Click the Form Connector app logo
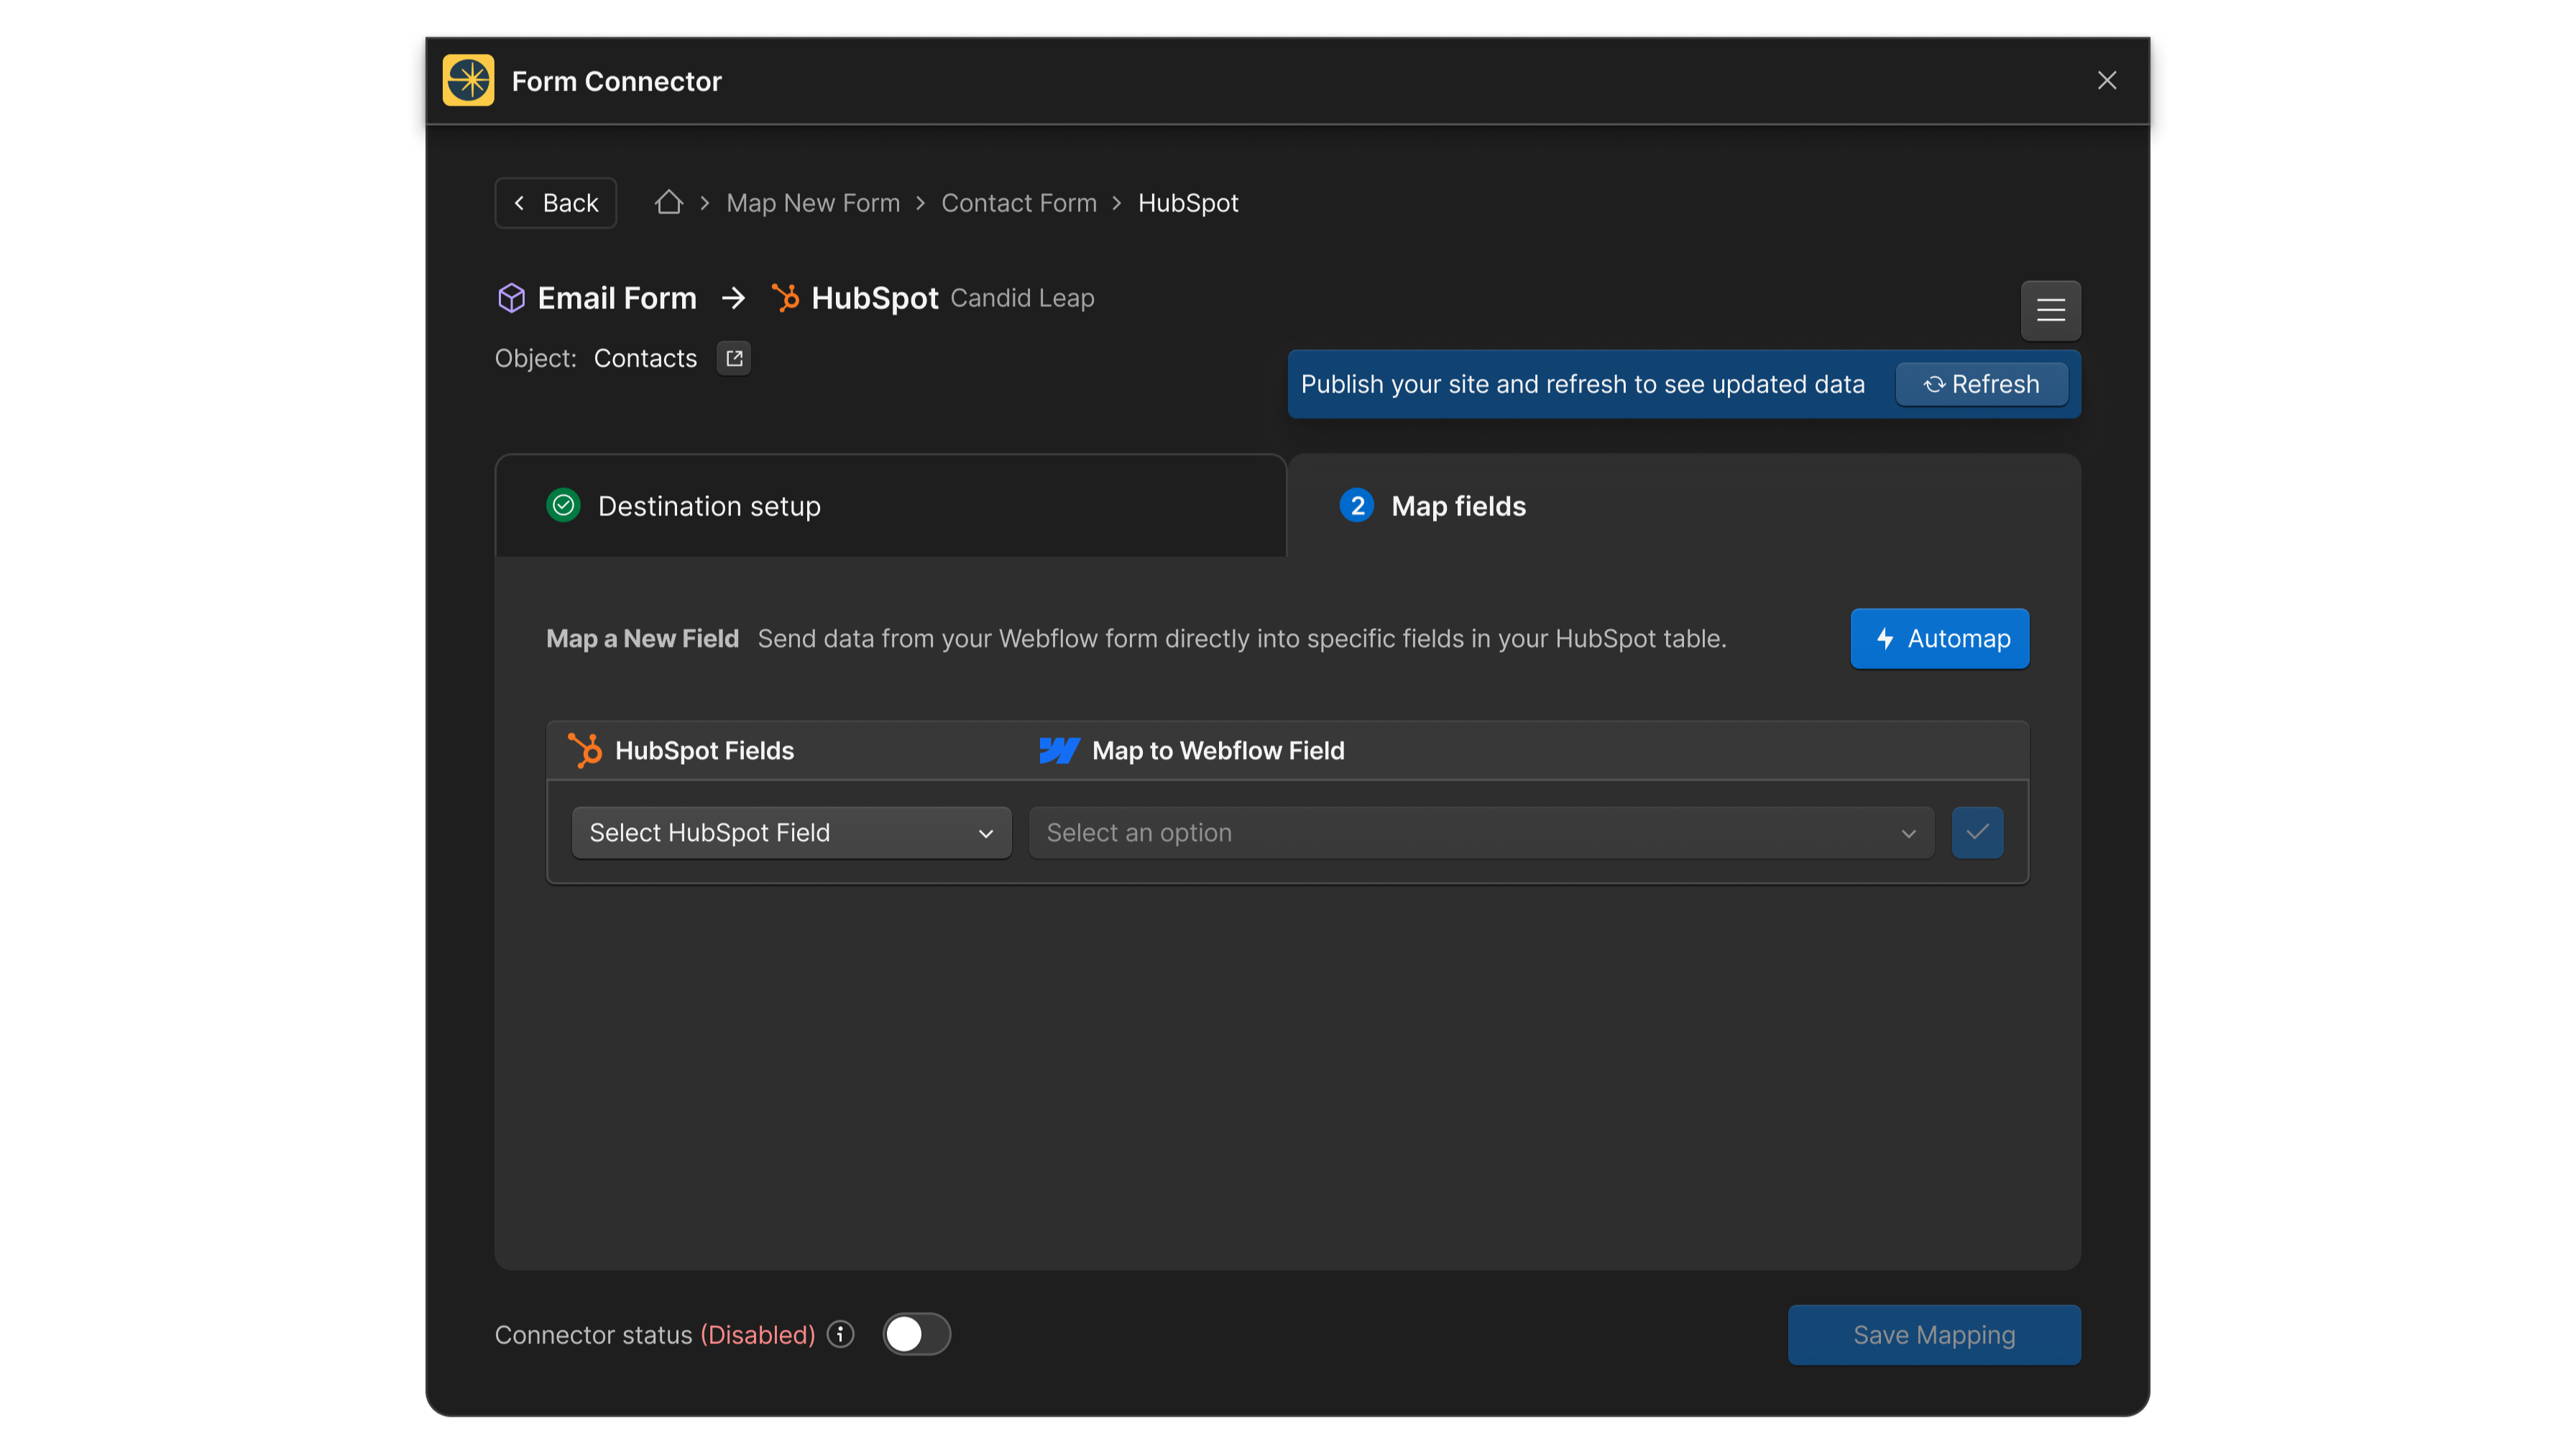The width and height of the screenshot is (2576, 1449). (x=468, y=80)
